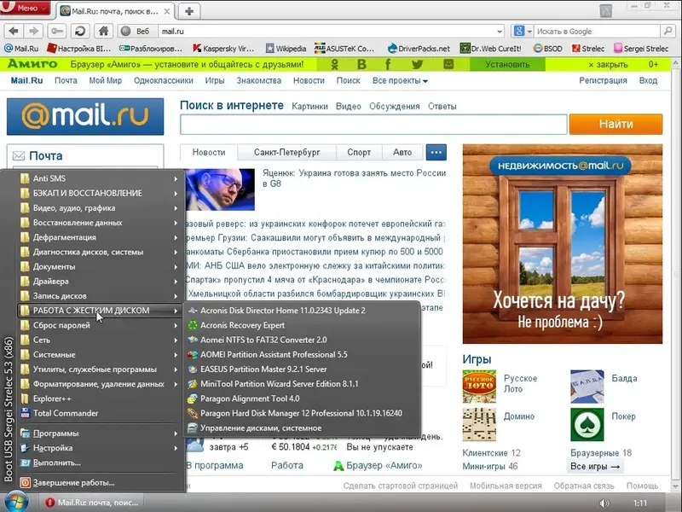Launch Paragon Hard Disk Manager 12 Professional

(x=303, y=413)
